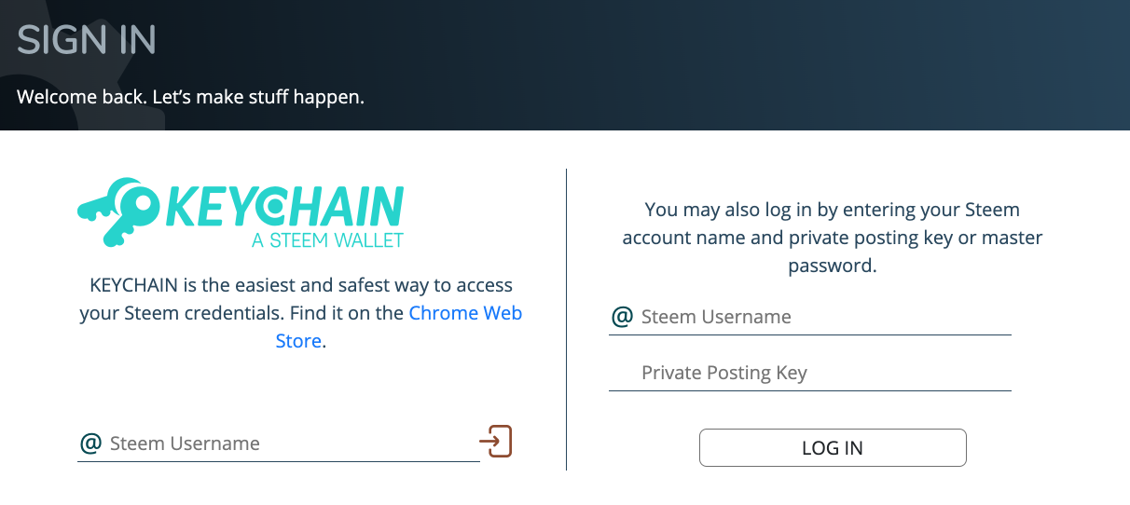This screenshot has width=1130, height=505.
Task: Focus the Steem Username field under Keychain
Action: (x=289, y=444)
